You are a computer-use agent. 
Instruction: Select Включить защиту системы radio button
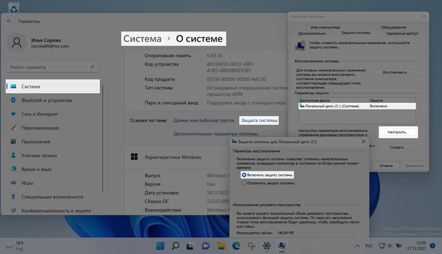pos(244,175)
